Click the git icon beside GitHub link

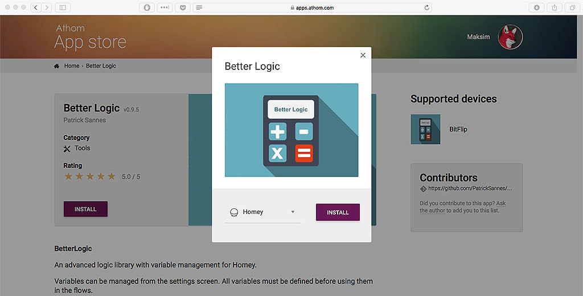(x=423, y=188)
